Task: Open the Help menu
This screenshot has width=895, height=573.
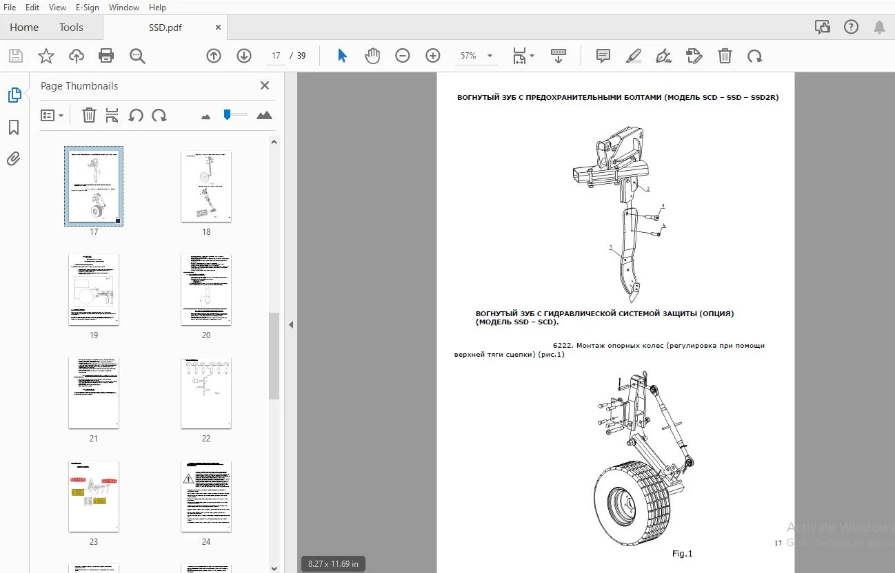Action: coord(157,8)
